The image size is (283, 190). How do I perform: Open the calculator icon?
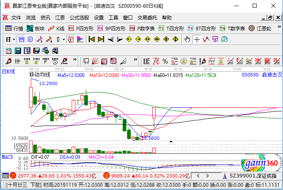point(18,51)
